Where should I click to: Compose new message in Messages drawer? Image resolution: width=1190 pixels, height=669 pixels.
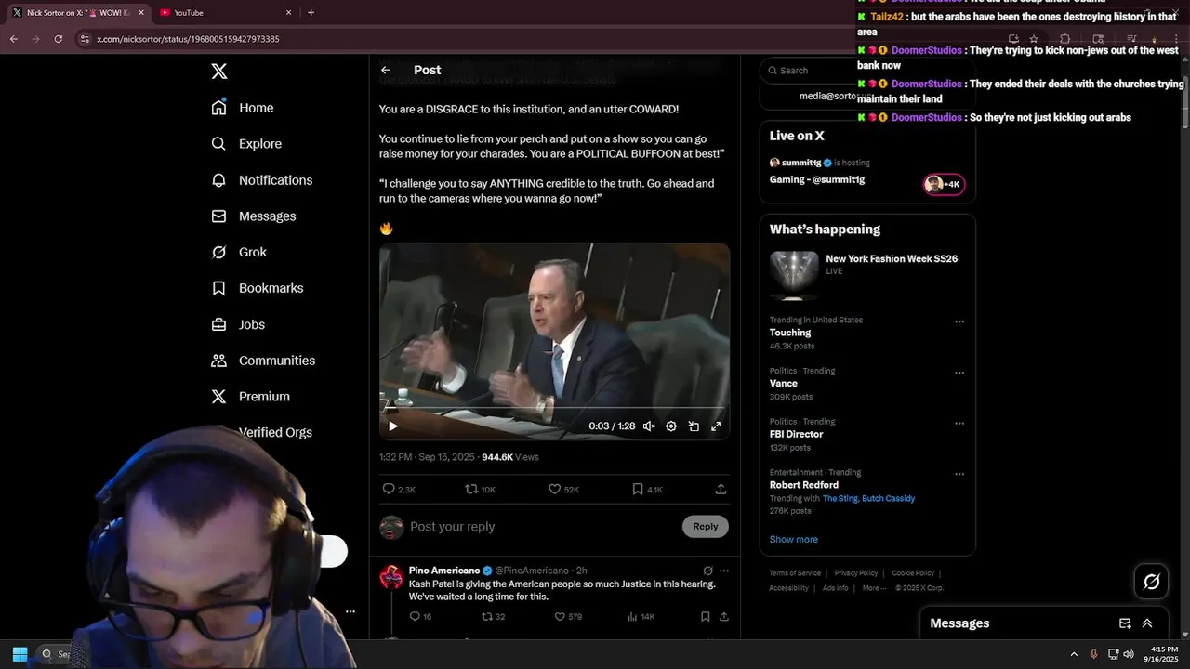pyautogui.click(x=1125, y=623)
